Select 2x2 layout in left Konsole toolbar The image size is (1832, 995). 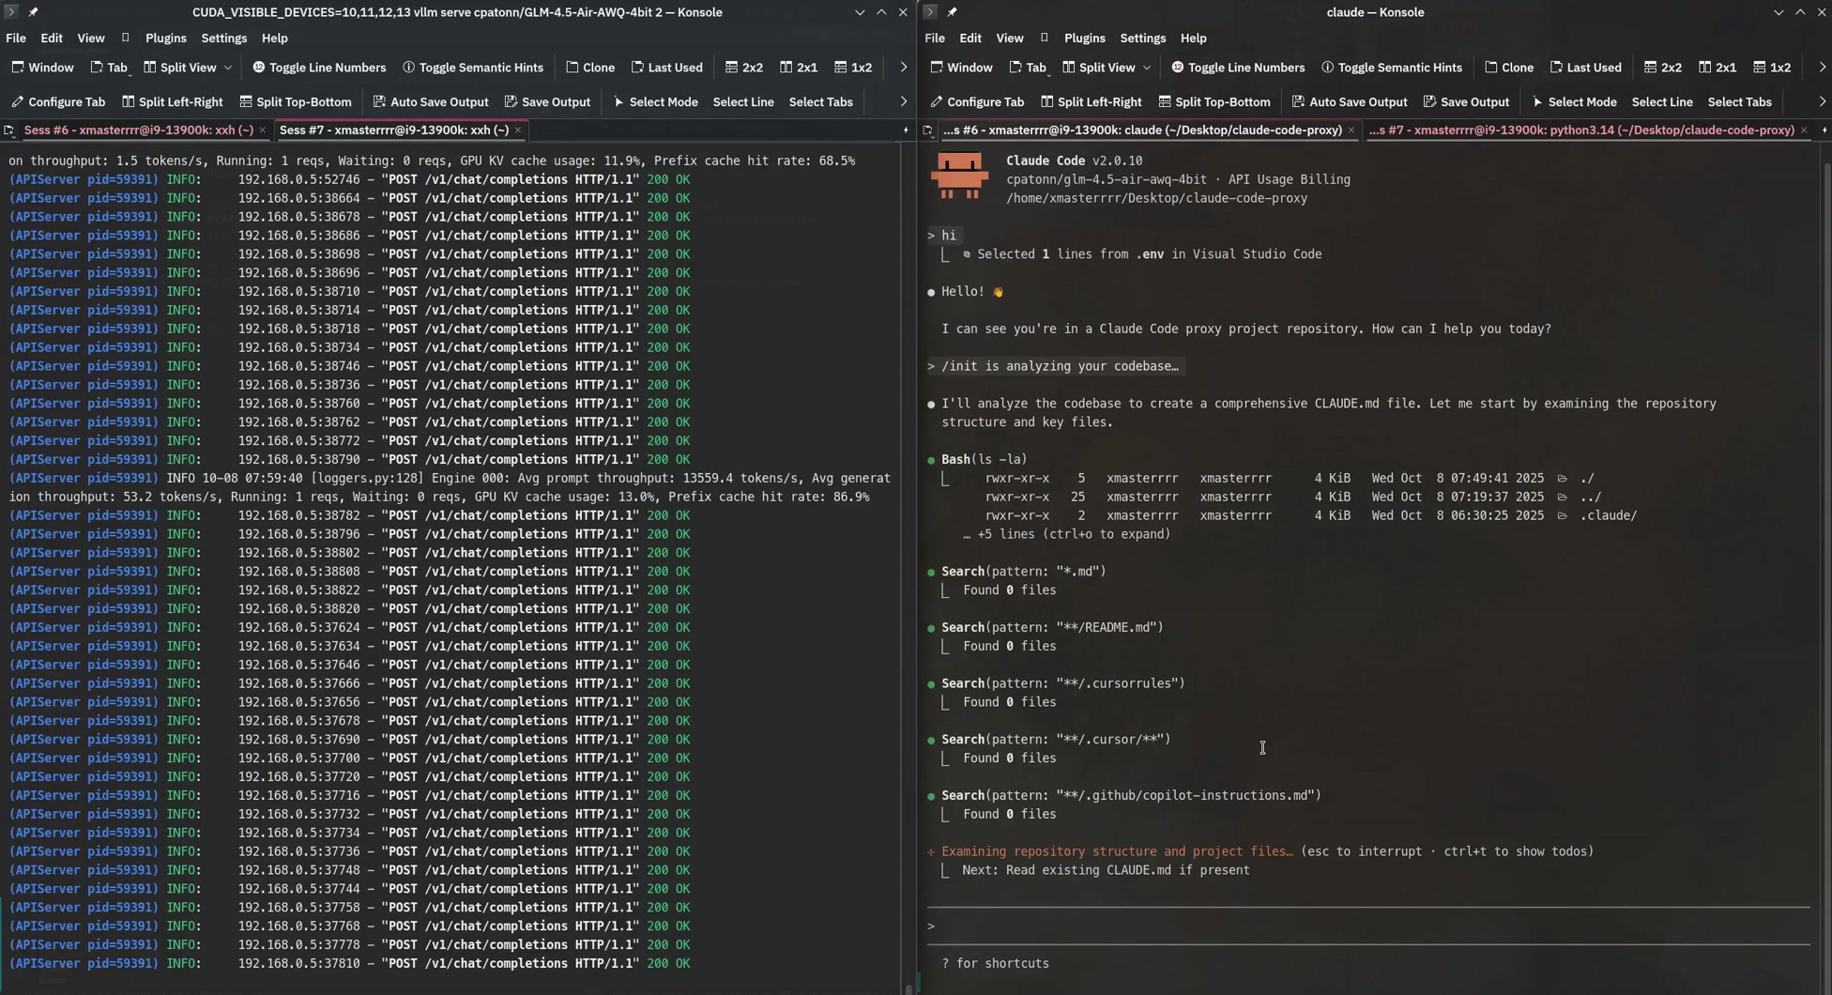pyautogui.click(x=744, y=68)
